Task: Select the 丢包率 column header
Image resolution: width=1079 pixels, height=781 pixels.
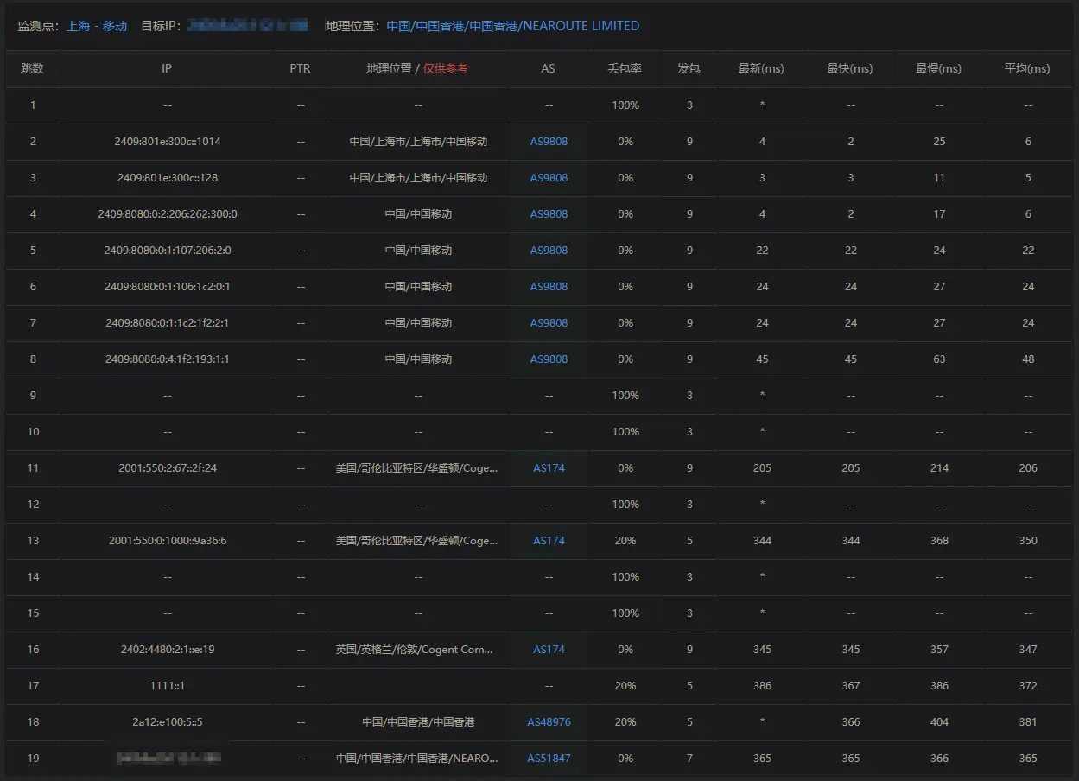Action: point(625,69)
